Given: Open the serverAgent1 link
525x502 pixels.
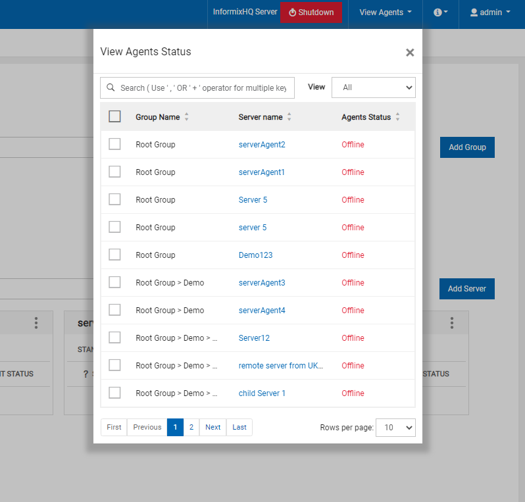Looking at the screenshot, I should (x=261, y=172).
